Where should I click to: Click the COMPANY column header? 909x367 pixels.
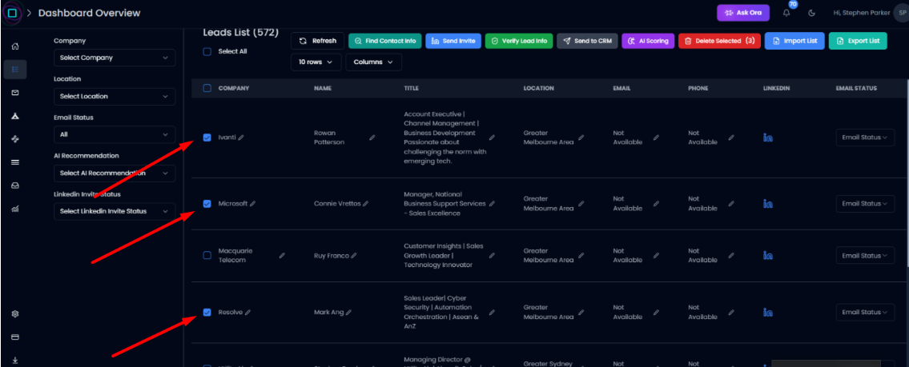[234, 88]
